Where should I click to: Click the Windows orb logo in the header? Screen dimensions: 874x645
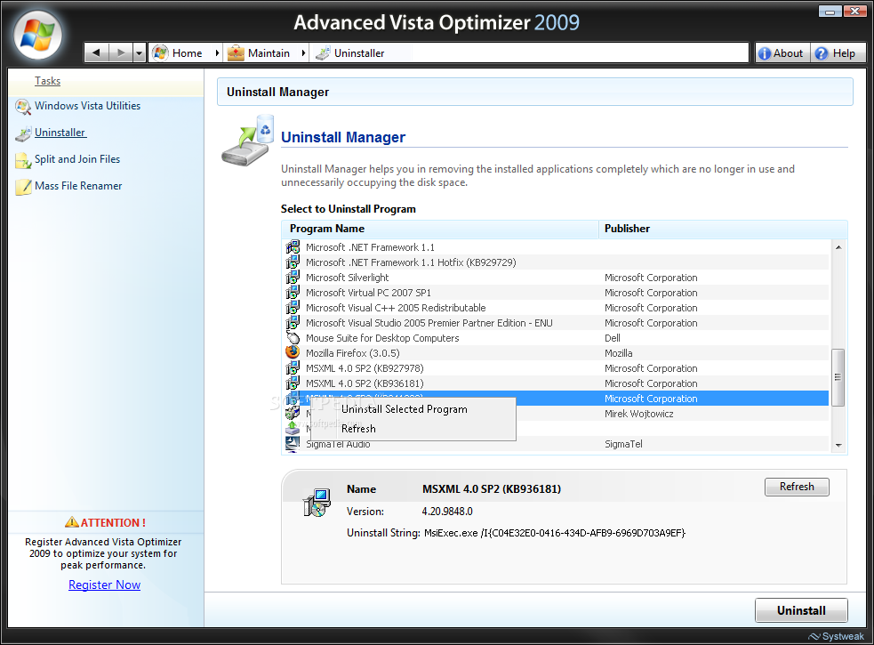[37, 35]
